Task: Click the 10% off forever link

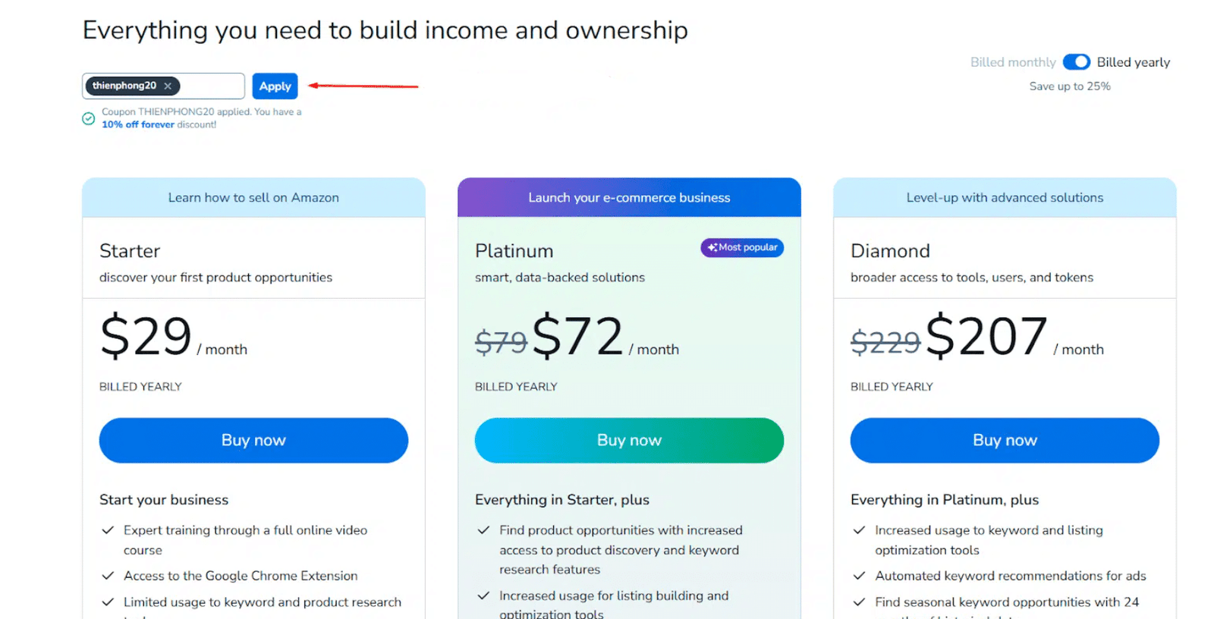Action: 138,124
